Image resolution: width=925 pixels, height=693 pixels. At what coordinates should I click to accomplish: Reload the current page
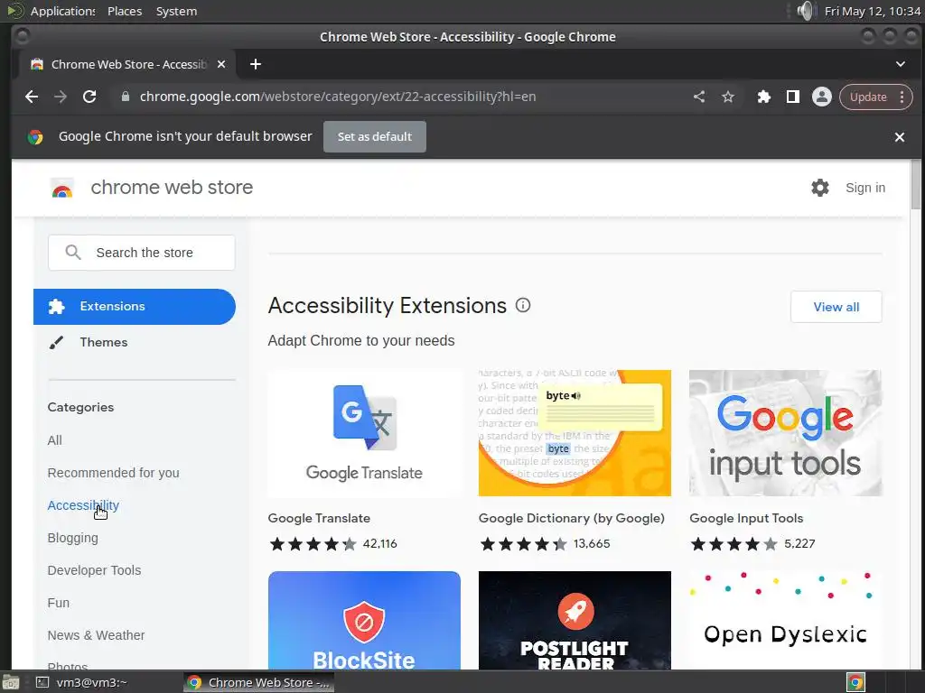89,97
